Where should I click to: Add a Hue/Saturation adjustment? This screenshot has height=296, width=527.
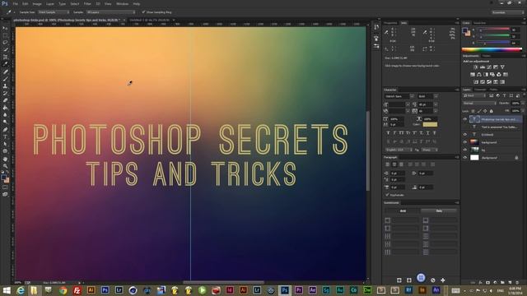tap(473, 75)
